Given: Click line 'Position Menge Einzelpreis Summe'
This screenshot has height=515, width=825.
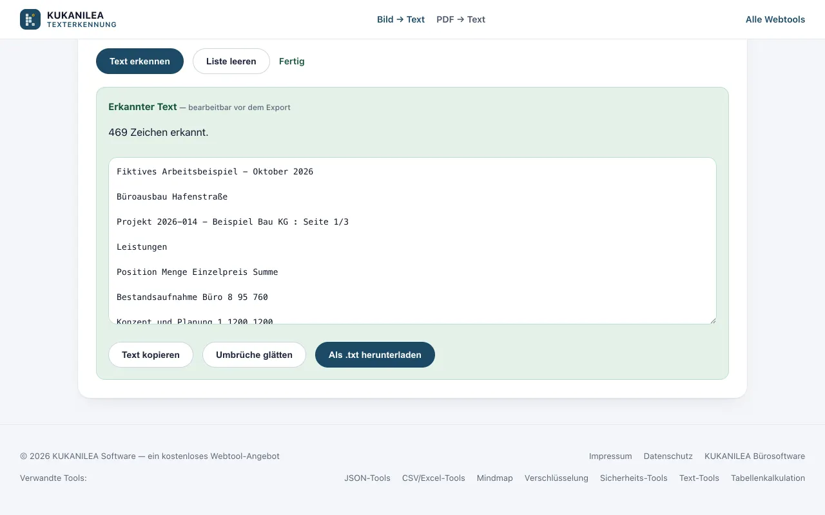Looking at the screenshot, I should [197, 272].
